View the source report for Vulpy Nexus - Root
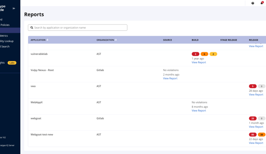266x154 pixels. coord(170,78)
